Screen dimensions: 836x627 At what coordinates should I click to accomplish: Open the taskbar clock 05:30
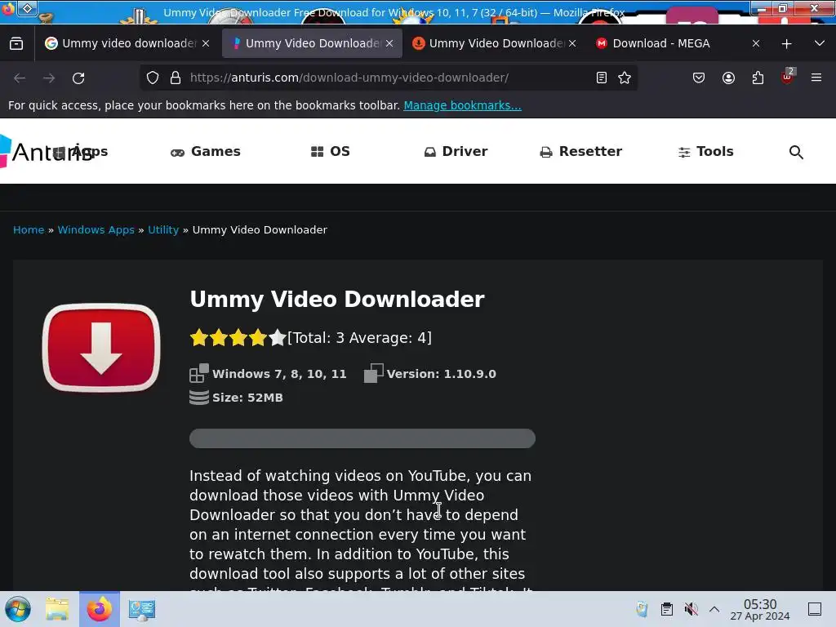tap(760, 609)
